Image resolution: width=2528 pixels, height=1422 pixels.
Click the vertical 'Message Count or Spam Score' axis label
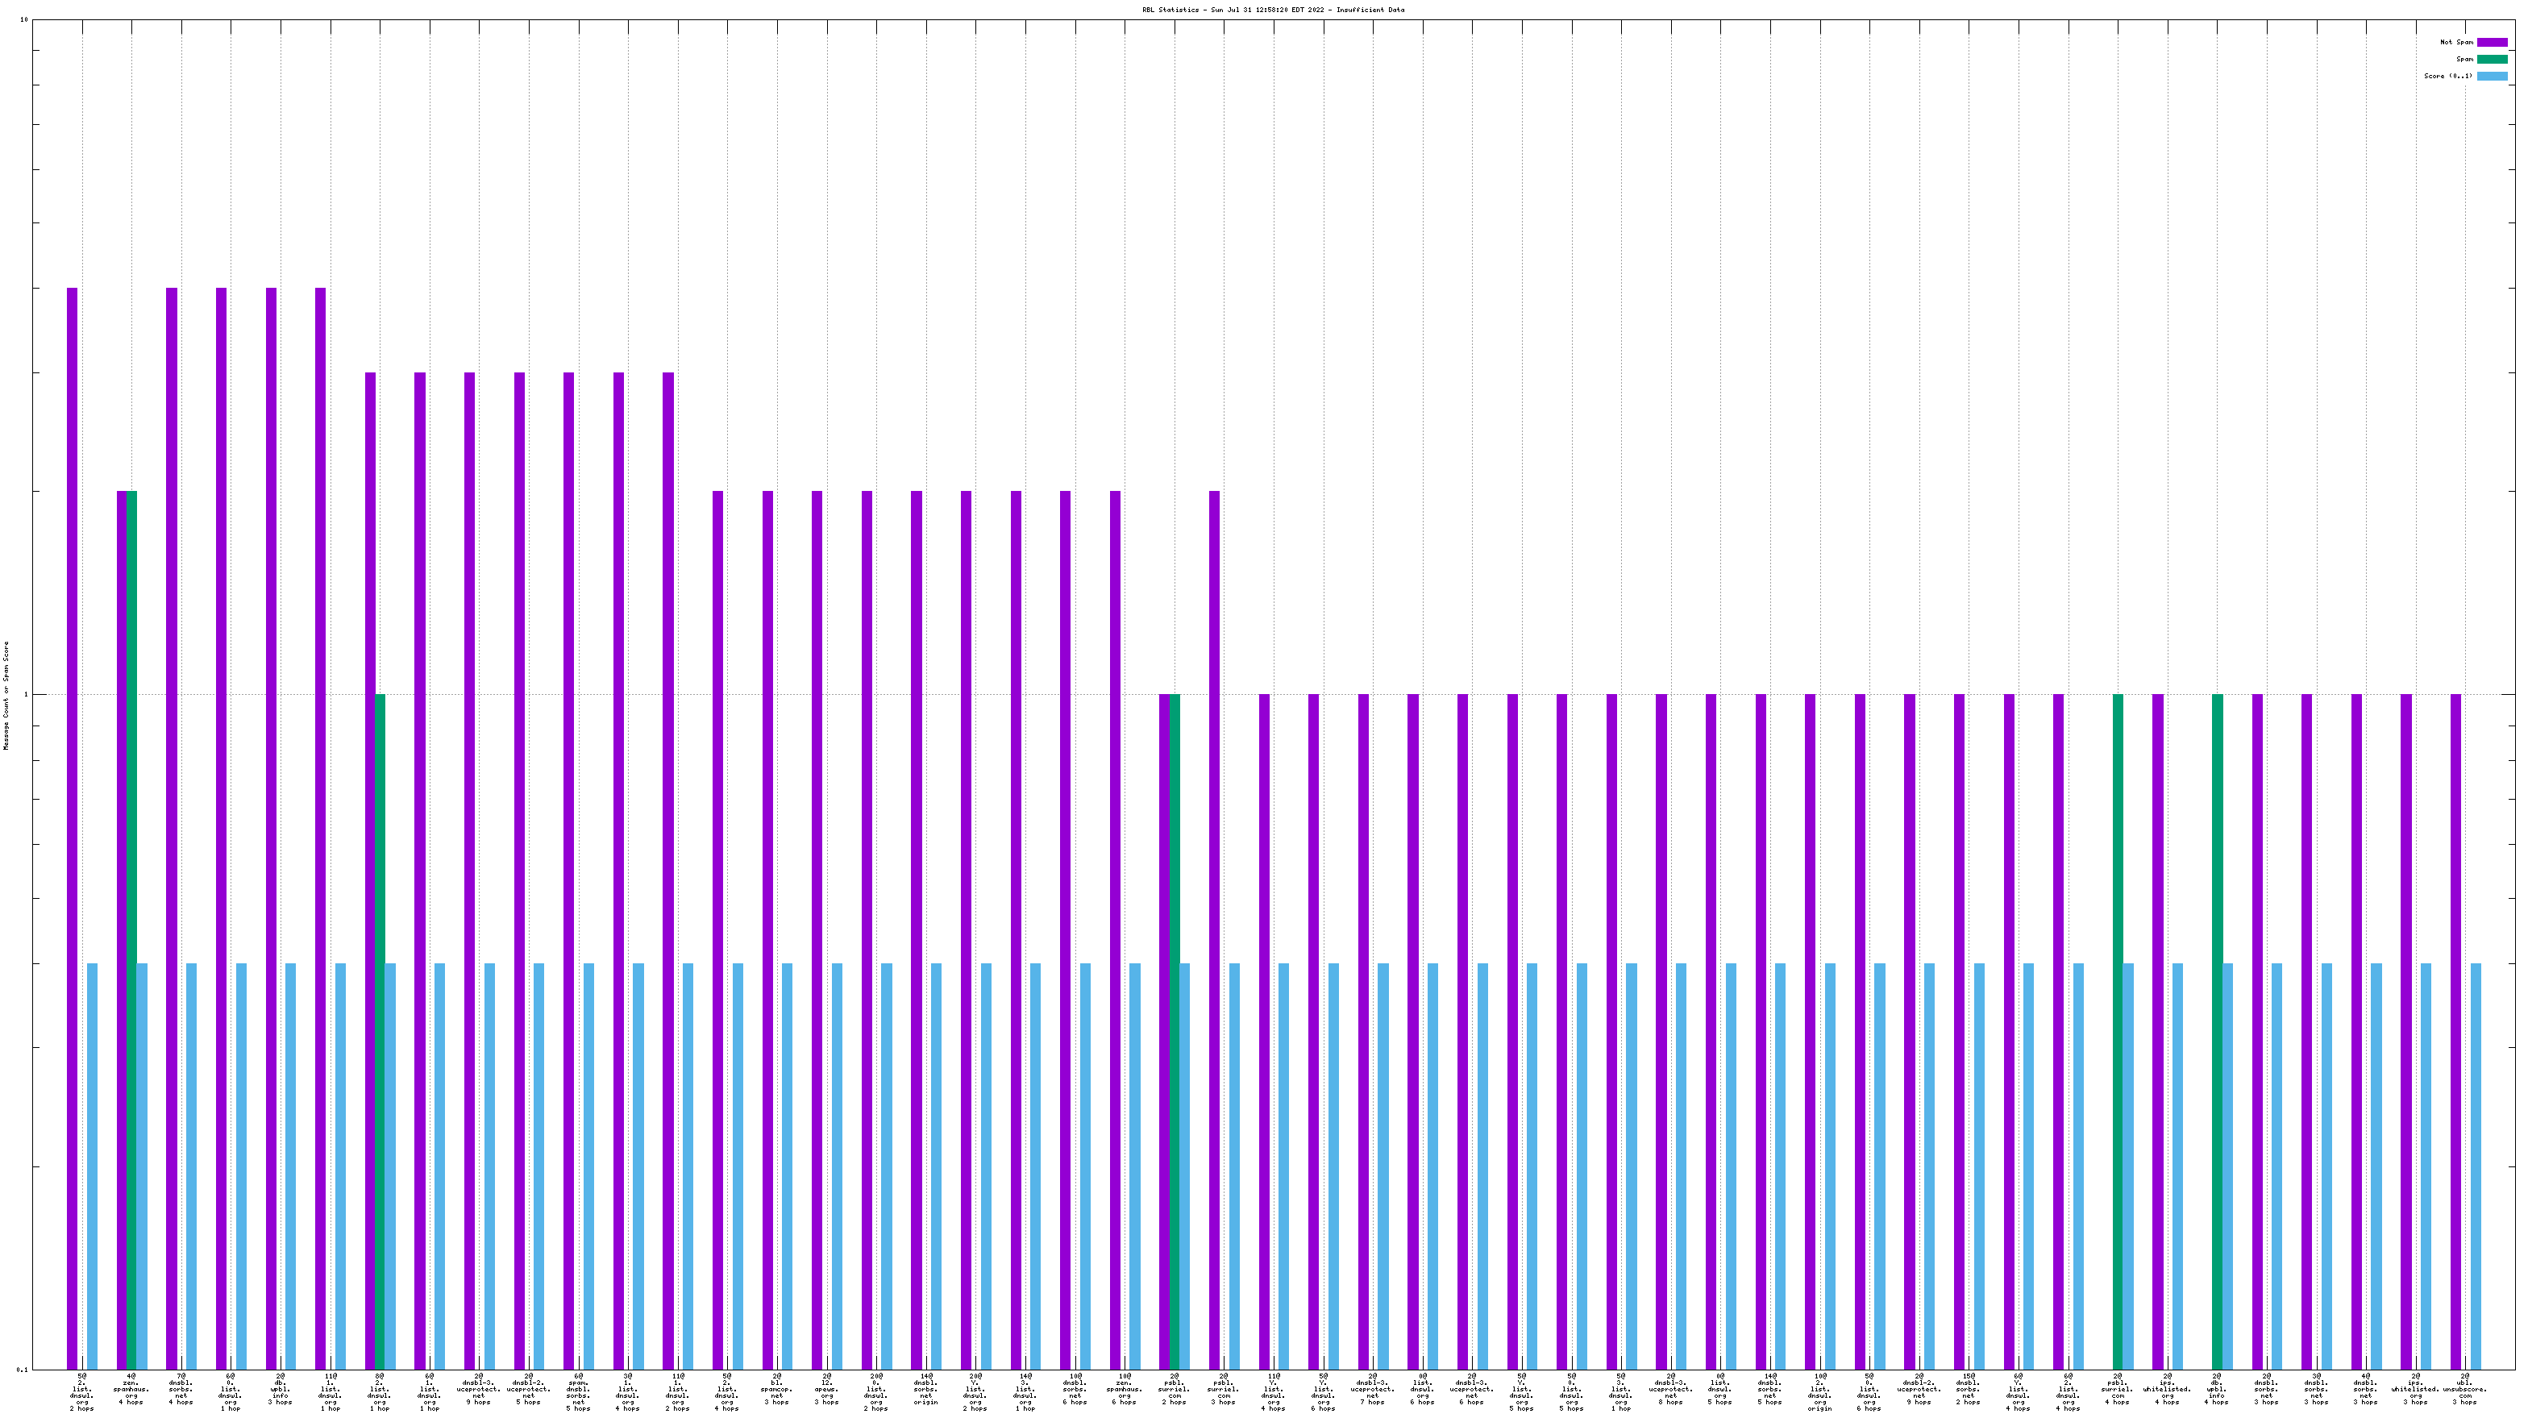pyautogui.click(x=6, y=696)
